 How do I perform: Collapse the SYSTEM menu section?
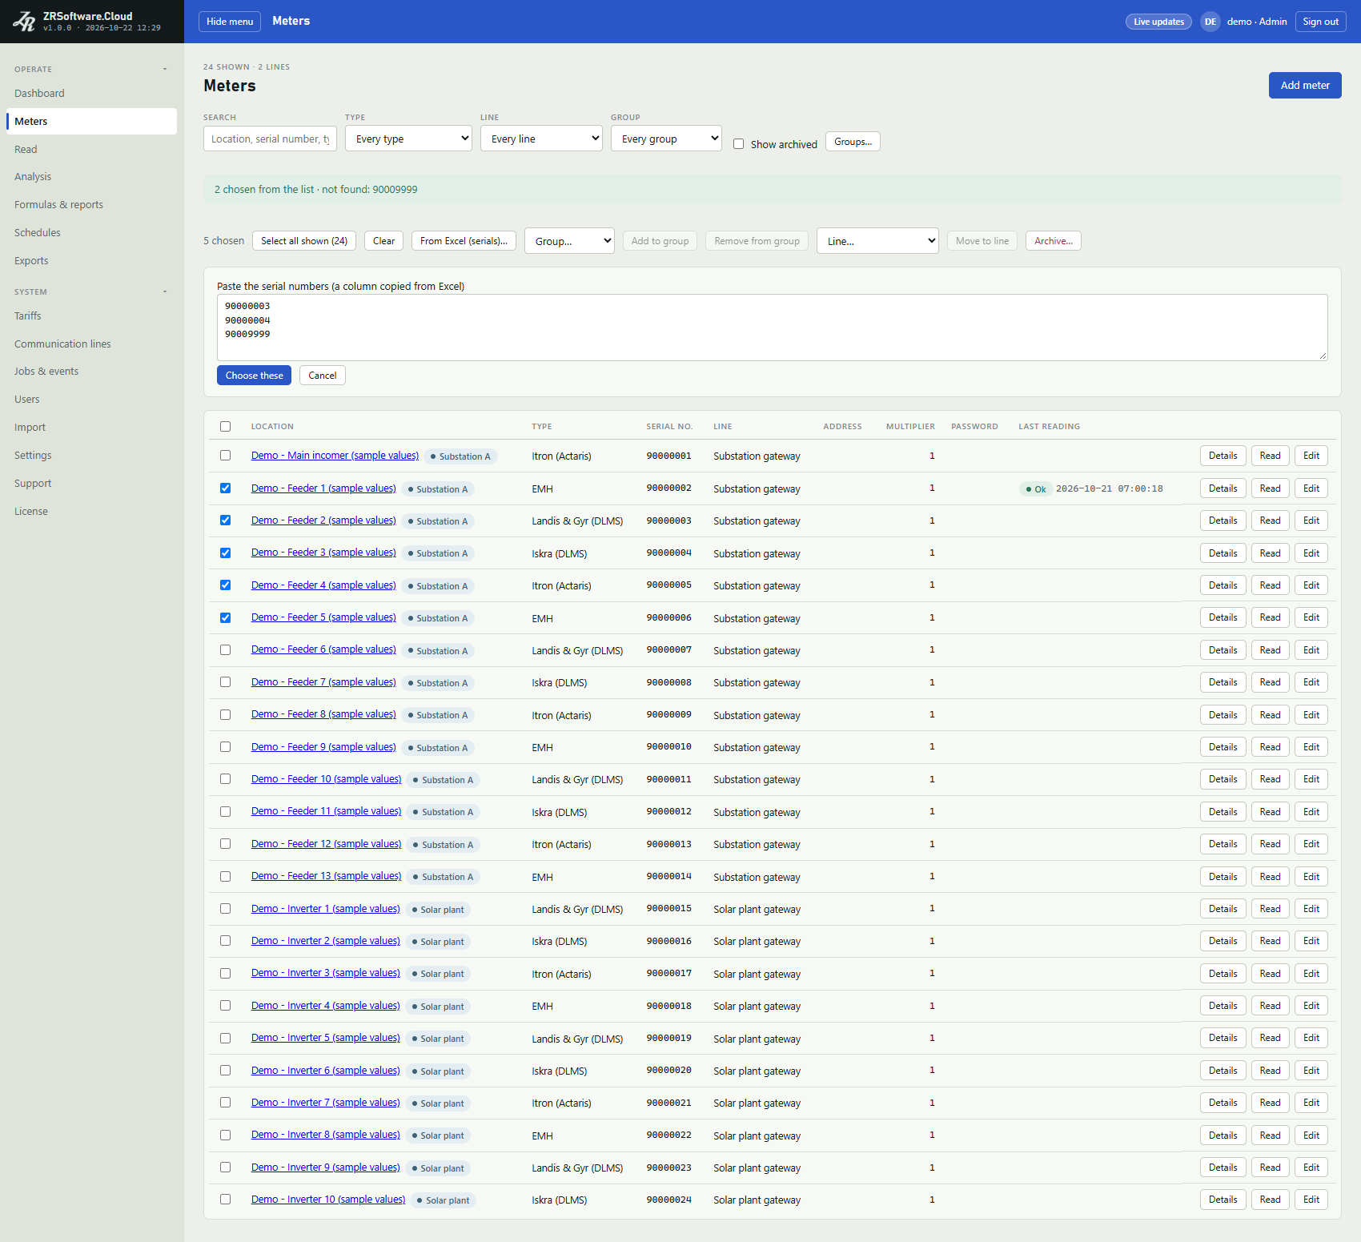tap(165, 291)
